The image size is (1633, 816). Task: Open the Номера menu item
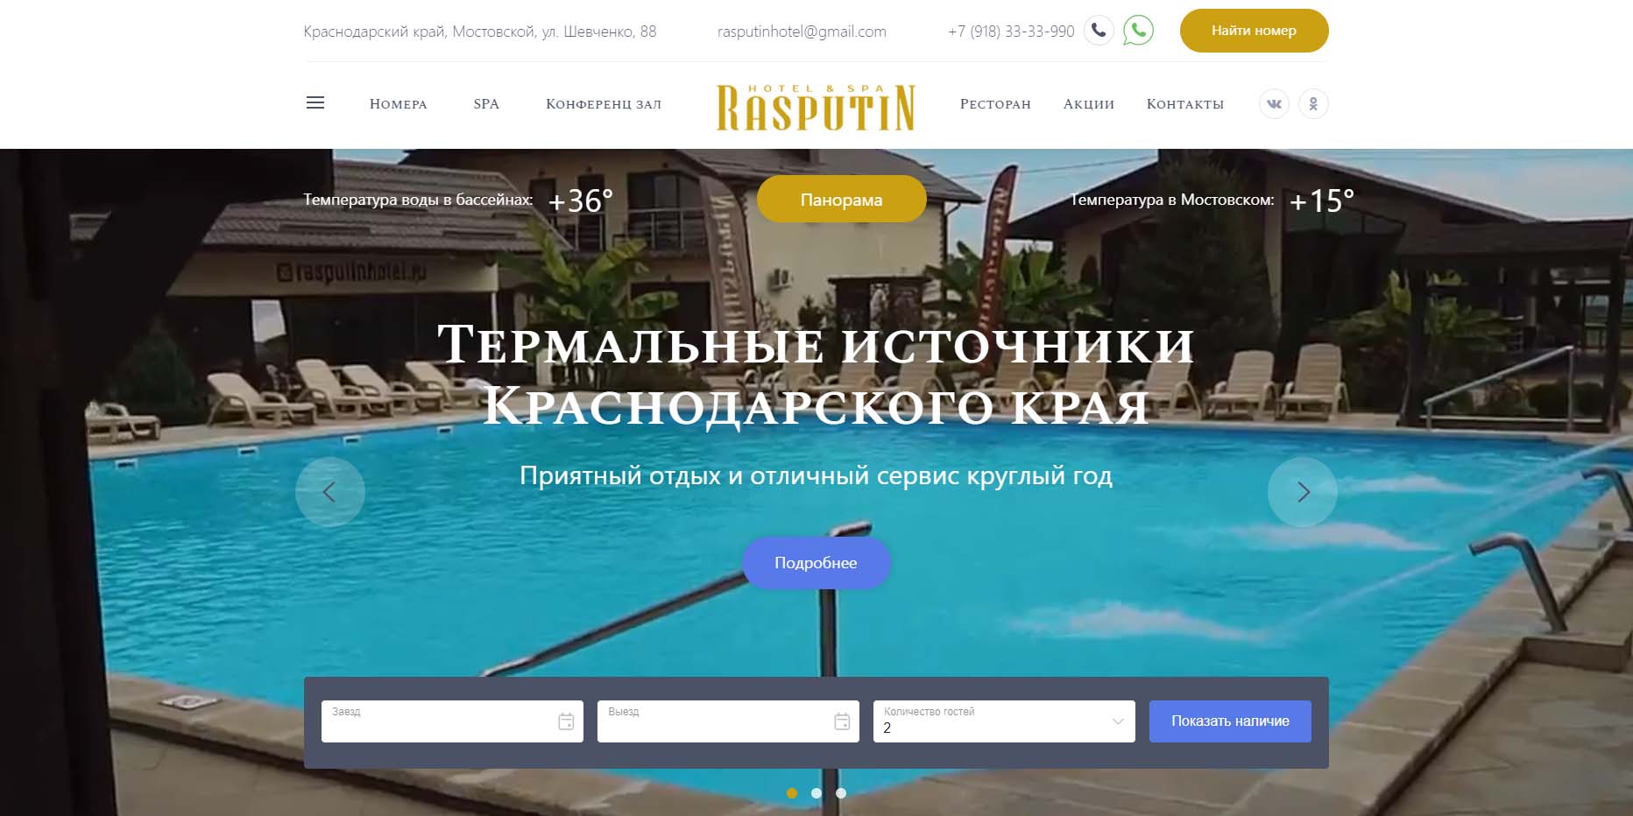click(399, 104)
